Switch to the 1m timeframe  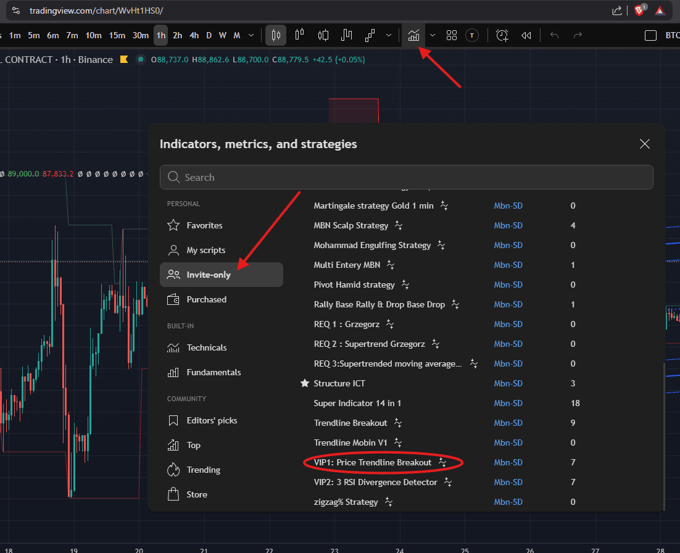[15, 35]
